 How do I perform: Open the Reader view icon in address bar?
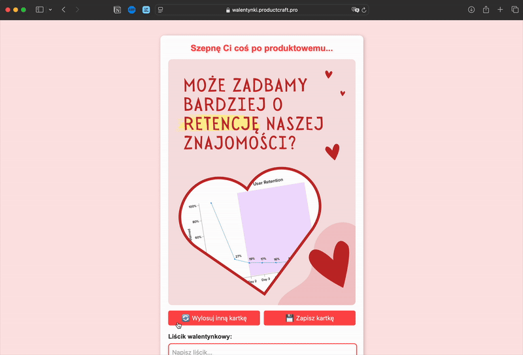pyautogui.click(x=160, y=10)
